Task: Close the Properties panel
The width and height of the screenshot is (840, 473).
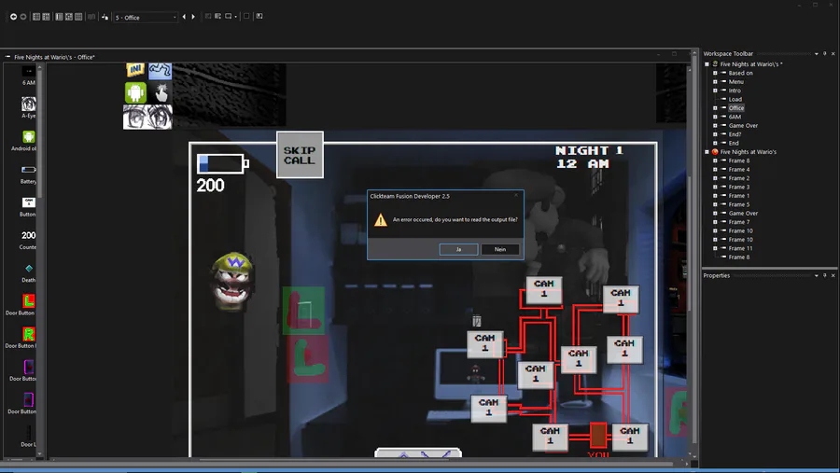Action: 833,275
